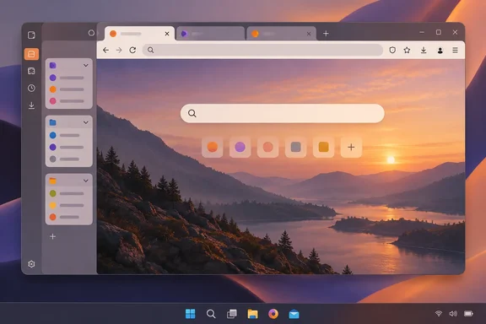Close the third tab
This screenshot has width=486, height=324.
309,34
